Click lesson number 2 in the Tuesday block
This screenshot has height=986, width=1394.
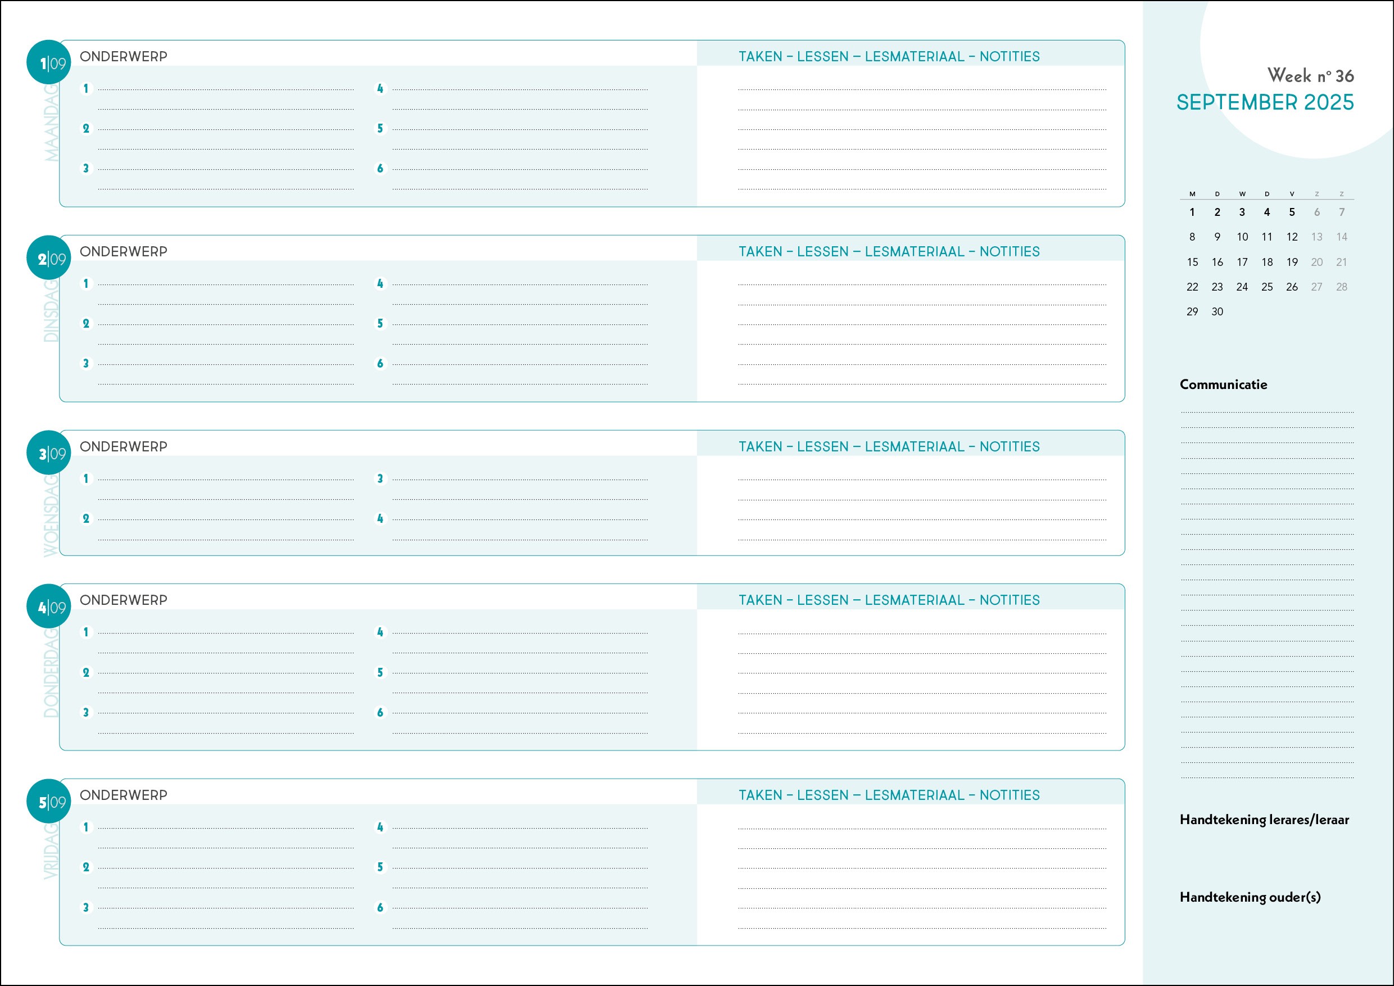pyautogui.click(x=85, y=324)
